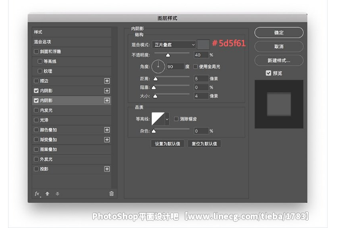Image resolution: width=343 pixels, height=228 pixels.
Task: Enable the 内发光 checkbox
Action: pos(36,110)
